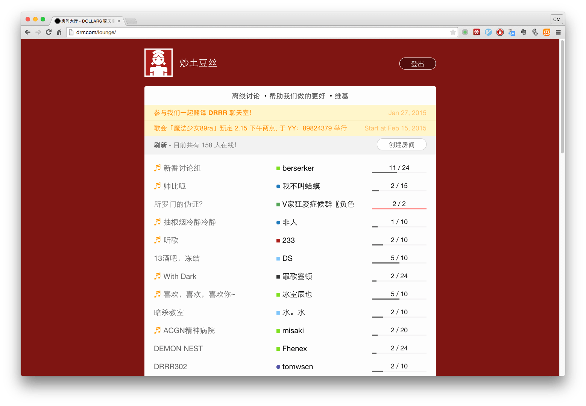This screenshot has width=586, height=406.
Task: Click the address bar showing drrr.com/lounge/
Action: pyautogui.click(x=260, y=32)
